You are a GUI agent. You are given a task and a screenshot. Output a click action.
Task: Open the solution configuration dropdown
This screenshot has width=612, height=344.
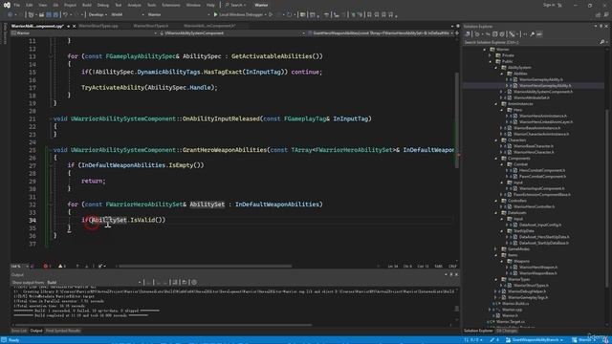98,14
